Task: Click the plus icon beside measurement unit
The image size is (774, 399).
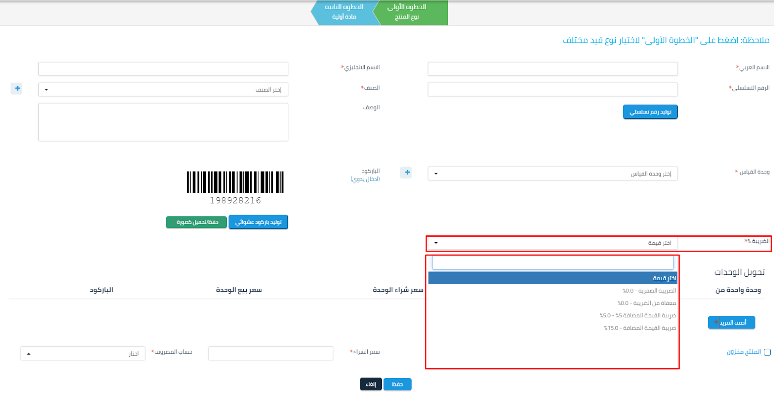Action: tap(407, 172)
